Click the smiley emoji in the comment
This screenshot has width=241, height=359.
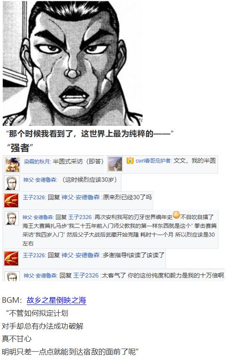pos(176,215)
